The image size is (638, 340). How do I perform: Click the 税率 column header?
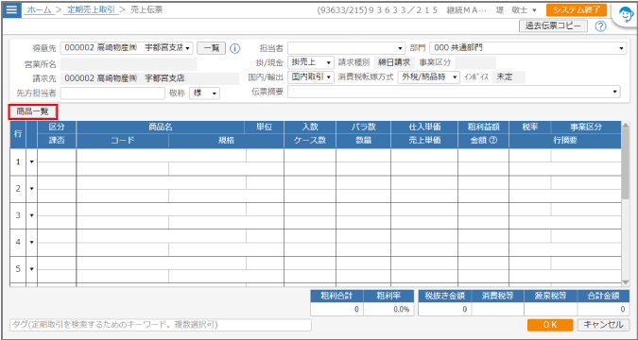529,127
